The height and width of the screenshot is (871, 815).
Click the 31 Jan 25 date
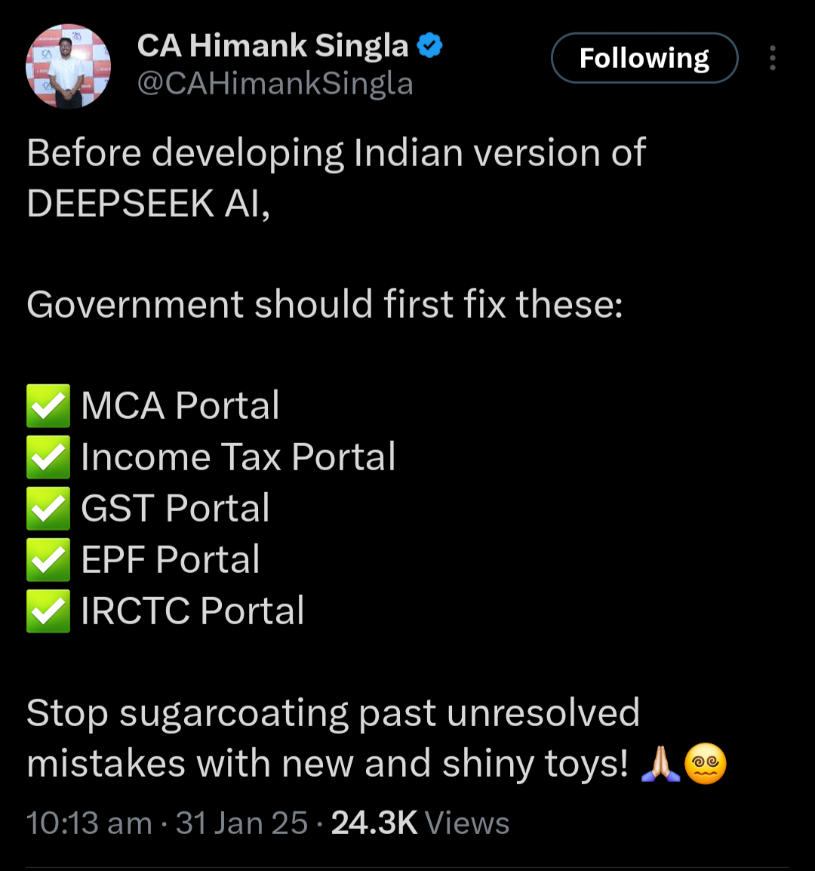click(241, 823)
